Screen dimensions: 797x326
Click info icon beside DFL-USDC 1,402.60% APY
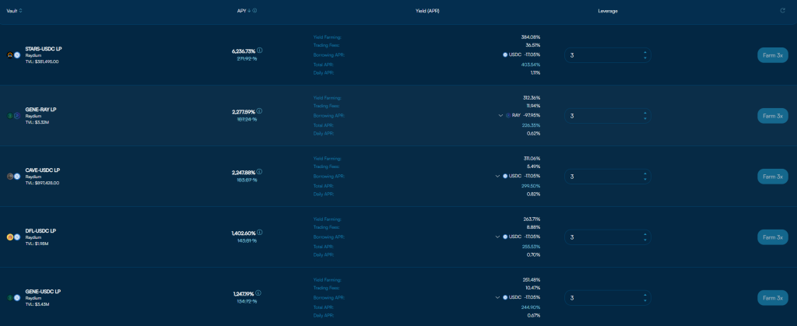(x=260, y=233)
